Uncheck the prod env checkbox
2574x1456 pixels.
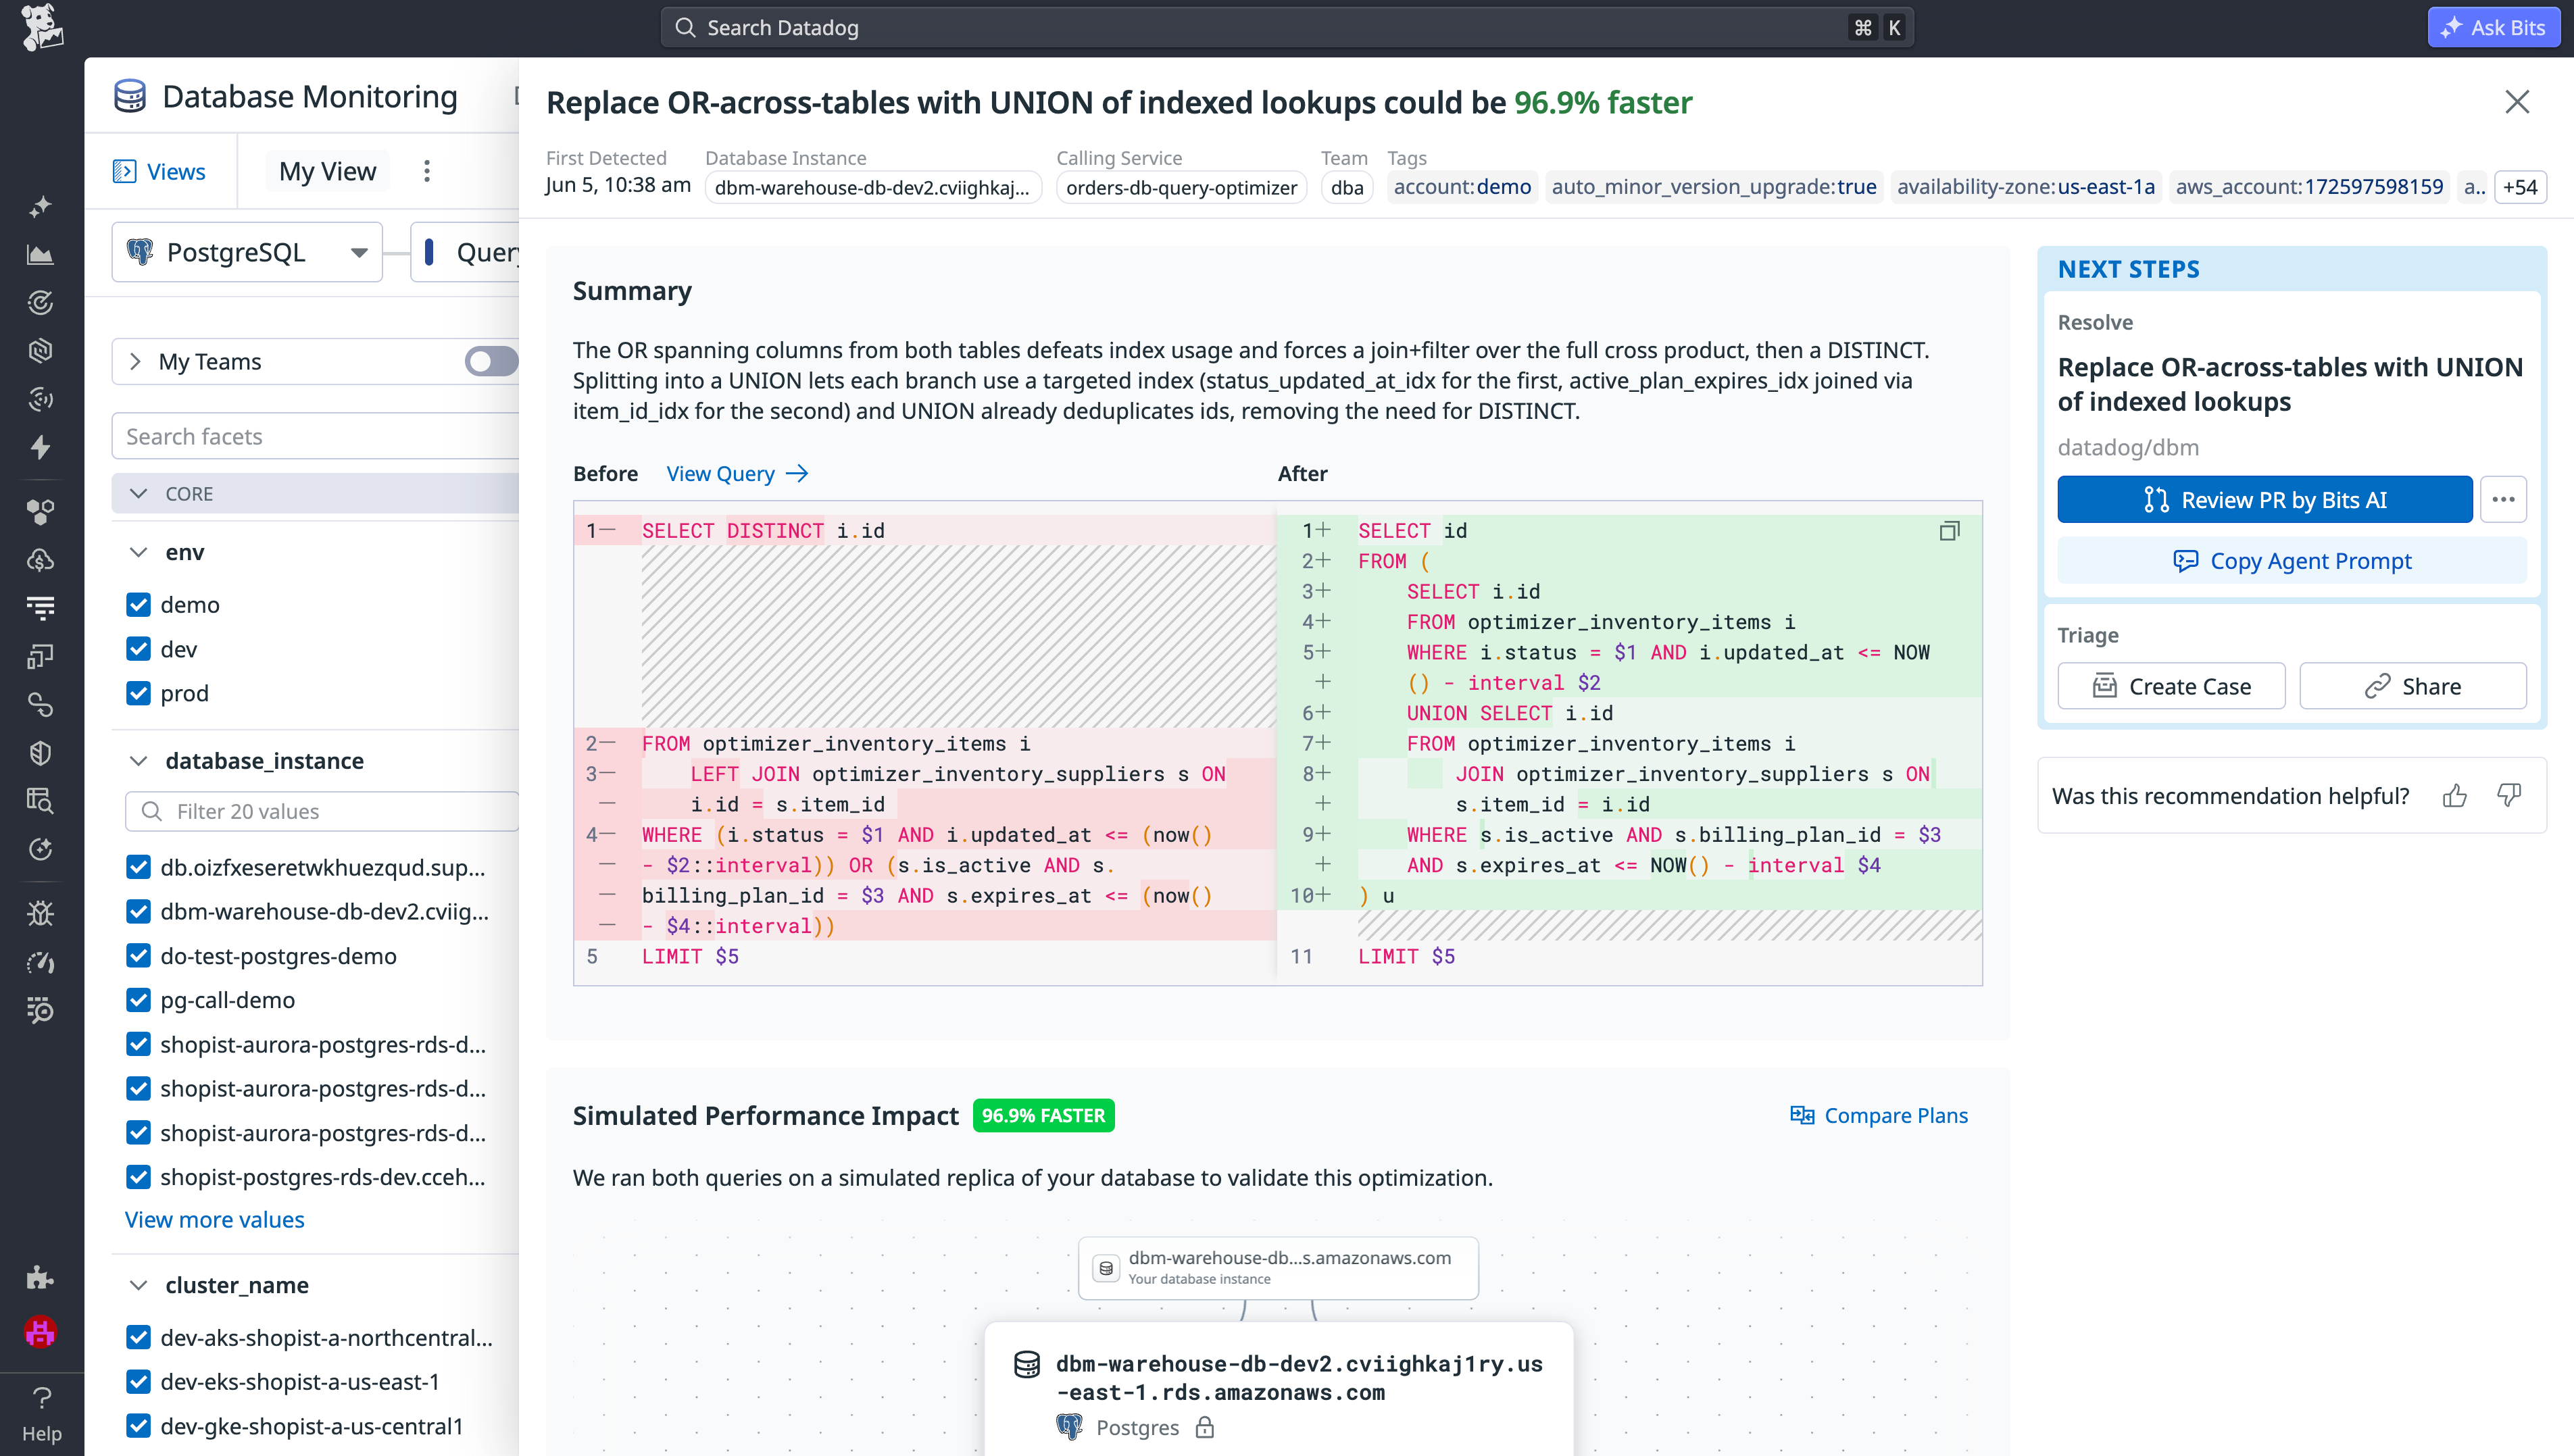138,693
